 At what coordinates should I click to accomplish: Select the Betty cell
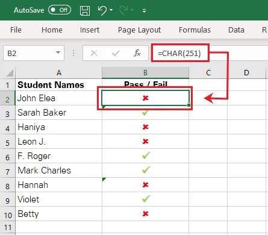tap(59, 214)
